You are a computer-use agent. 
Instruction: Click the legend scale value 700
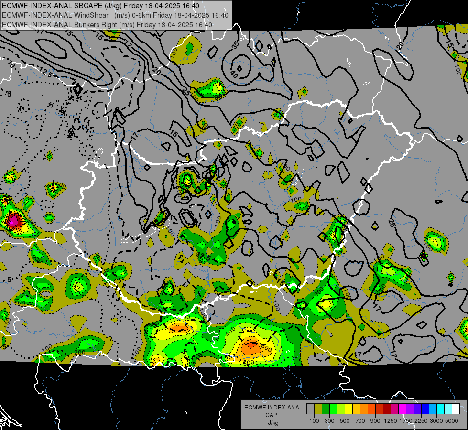pos(360,421)
